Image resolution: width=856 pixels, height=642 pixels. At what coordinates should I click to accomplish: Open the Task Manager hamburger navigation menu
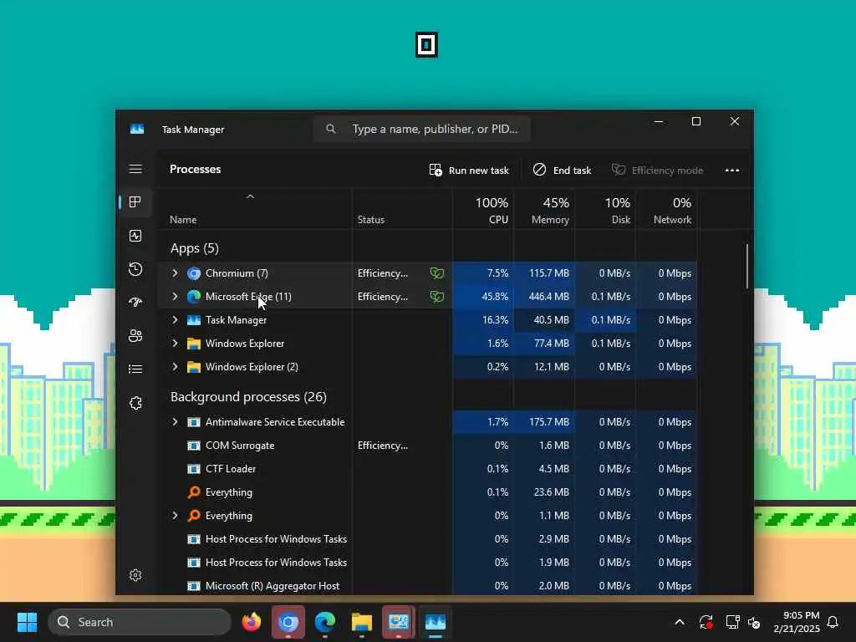[135, 169]
